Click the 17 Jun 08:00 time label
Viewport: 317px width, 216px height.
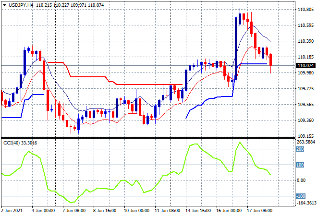coord(259,211)
